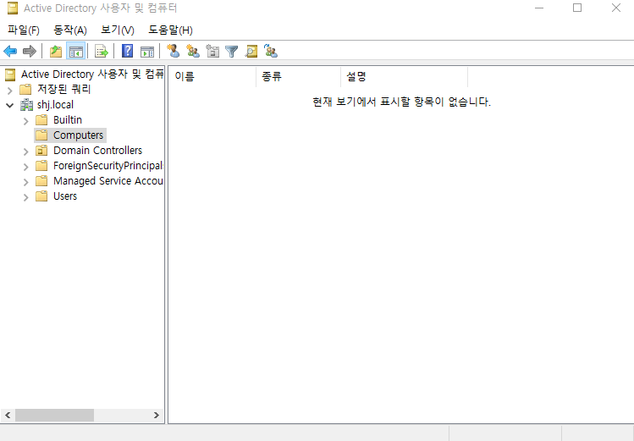Click the tree pane horizontal scrollbar thumb
The height and width of the screenshot is (441, 634).
54,415
